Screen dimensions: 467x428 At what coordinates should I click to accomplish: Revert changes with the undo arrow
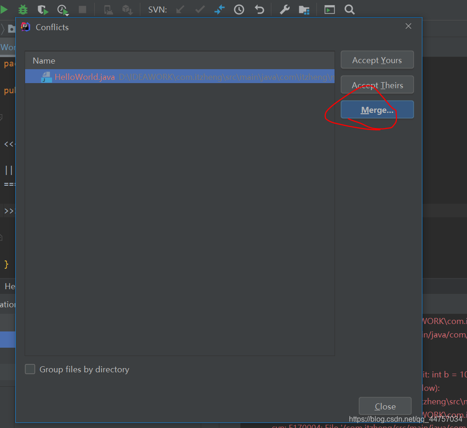(x=259, y=9)
